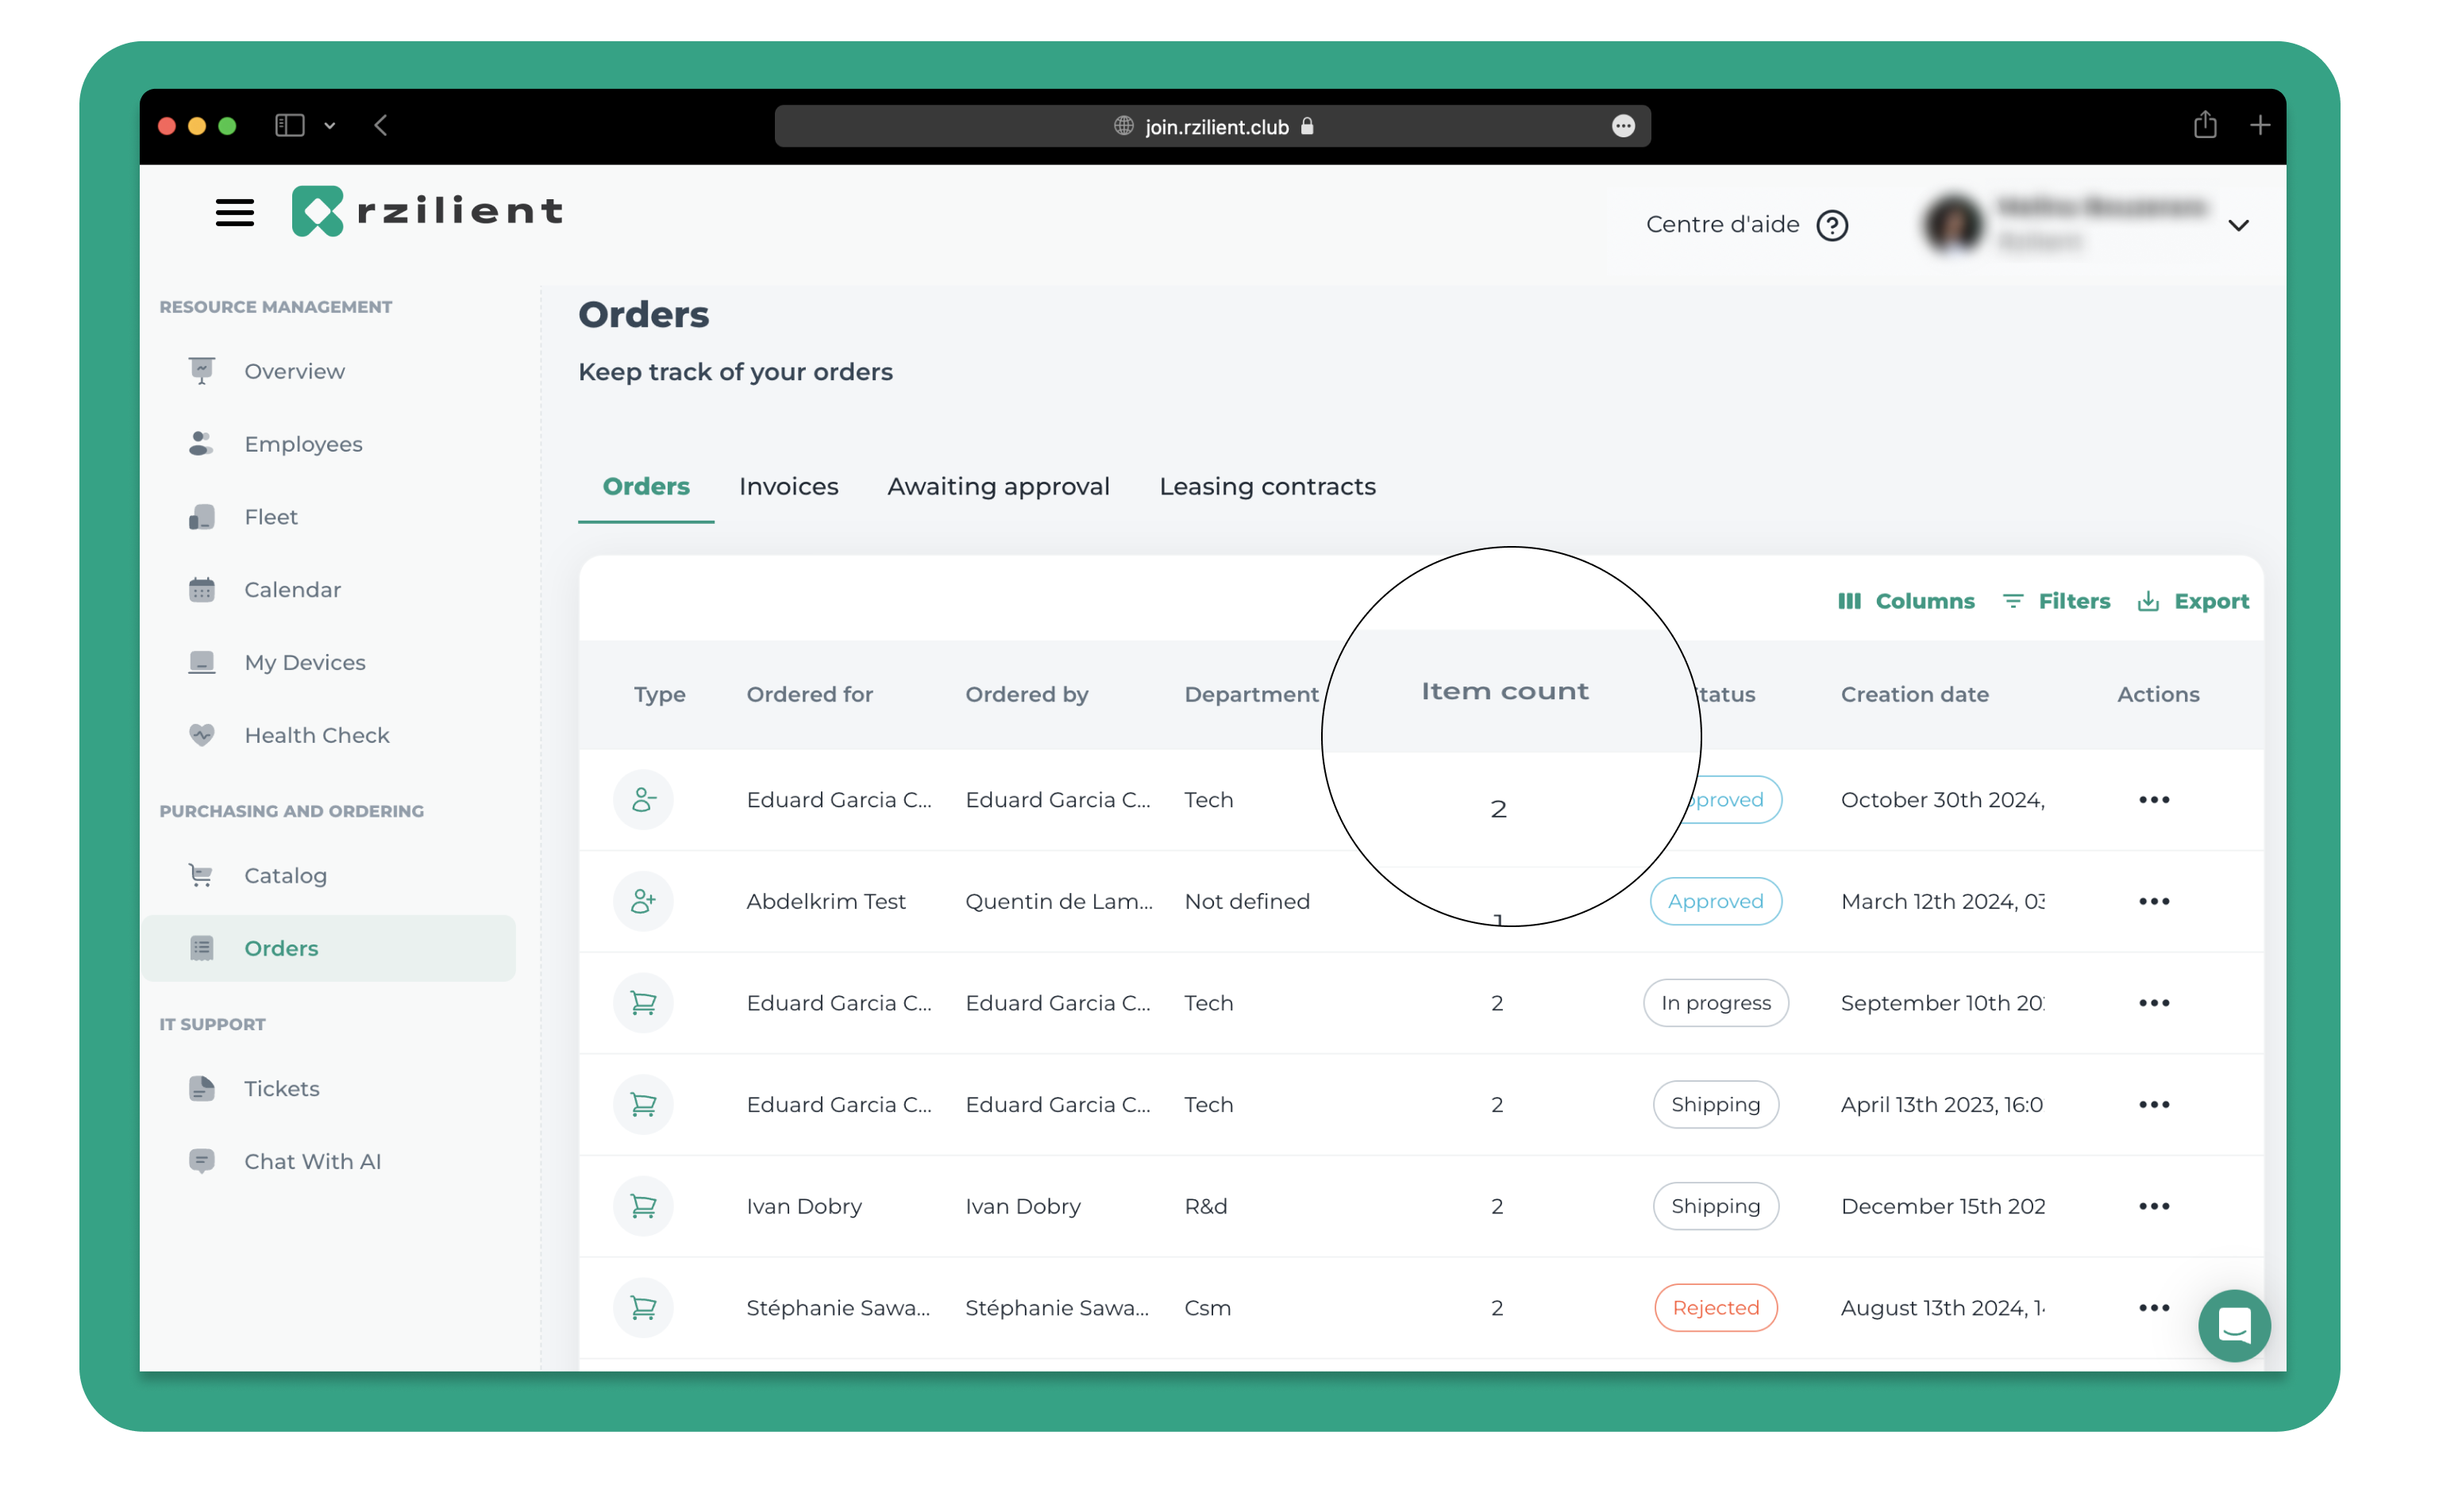Open the hamburger navigation menu
This screenshot has height=1512, width=2439.
[234, 212]
